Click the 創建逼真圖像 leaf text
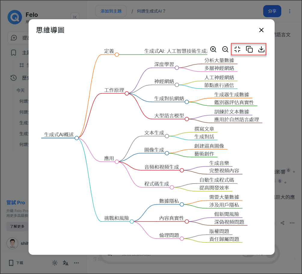 209,146
